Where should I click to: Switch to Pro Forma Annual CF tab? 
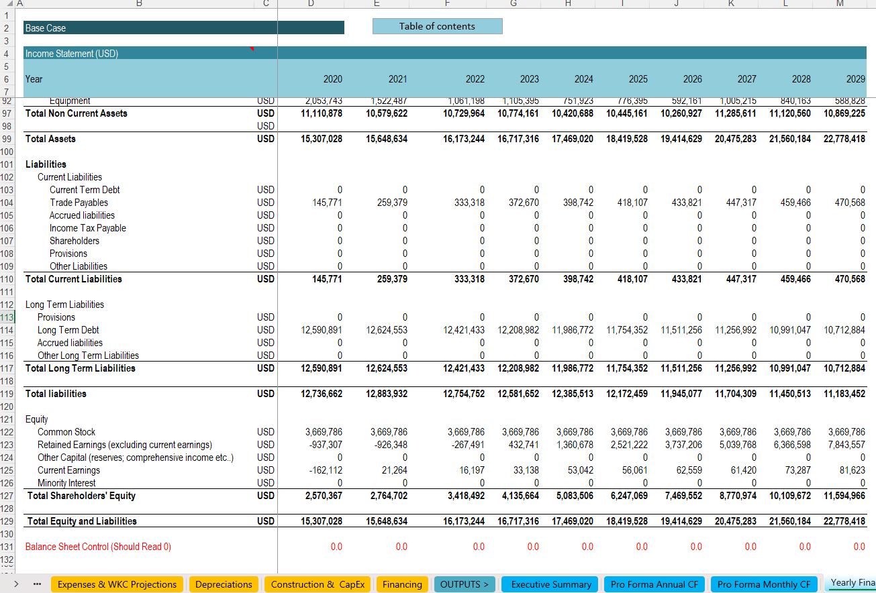(x=654, y=584)
